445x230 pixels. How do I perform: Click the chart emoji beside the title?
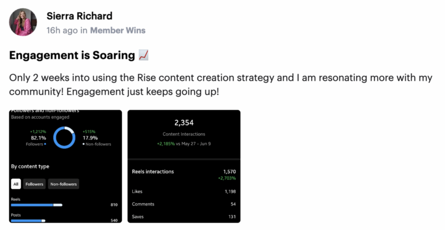(144, 55)
